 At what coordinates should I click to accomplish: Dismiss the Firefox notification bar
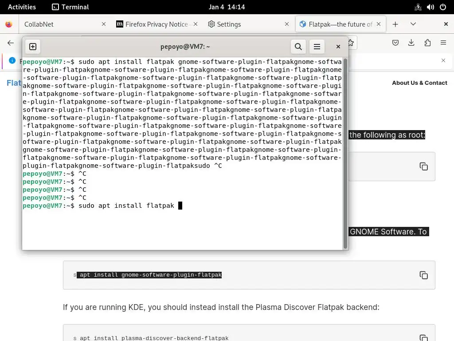(x=443, y=60)
